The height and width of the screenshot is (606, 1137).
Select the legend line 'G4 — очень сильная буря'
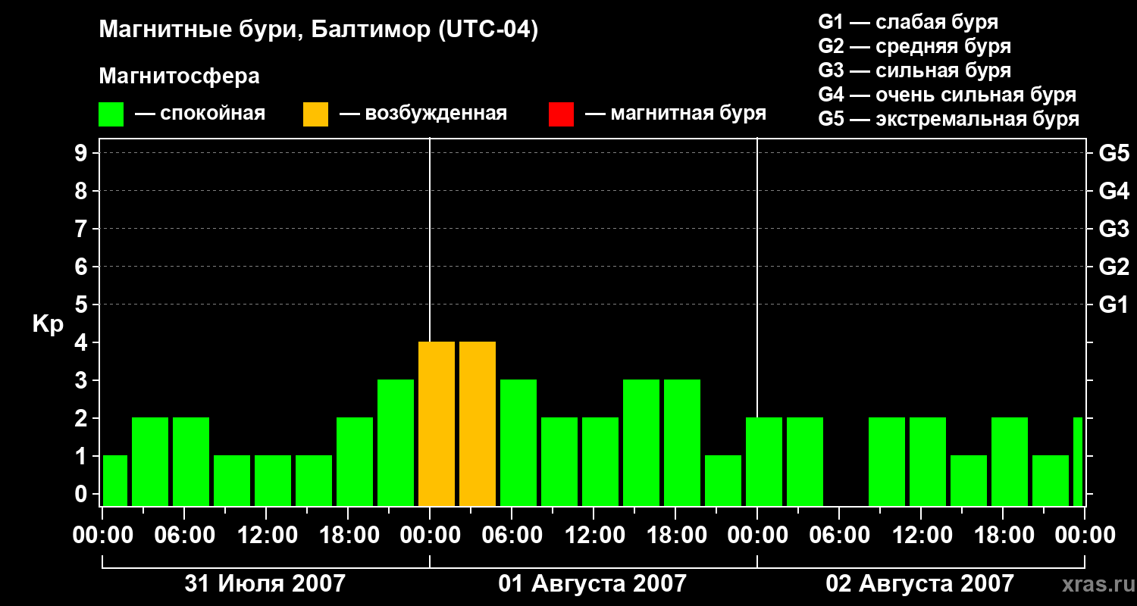[947, 95]
